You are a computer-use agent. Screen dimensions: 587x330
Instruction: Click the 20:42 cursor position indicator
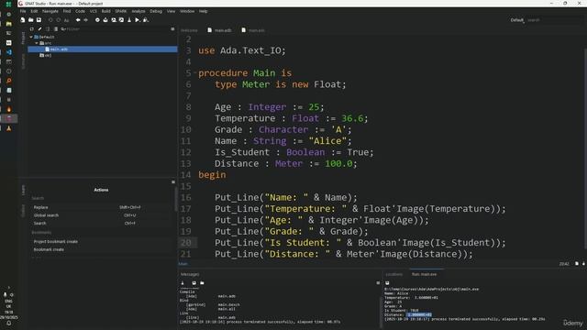[x=564, y=264]
